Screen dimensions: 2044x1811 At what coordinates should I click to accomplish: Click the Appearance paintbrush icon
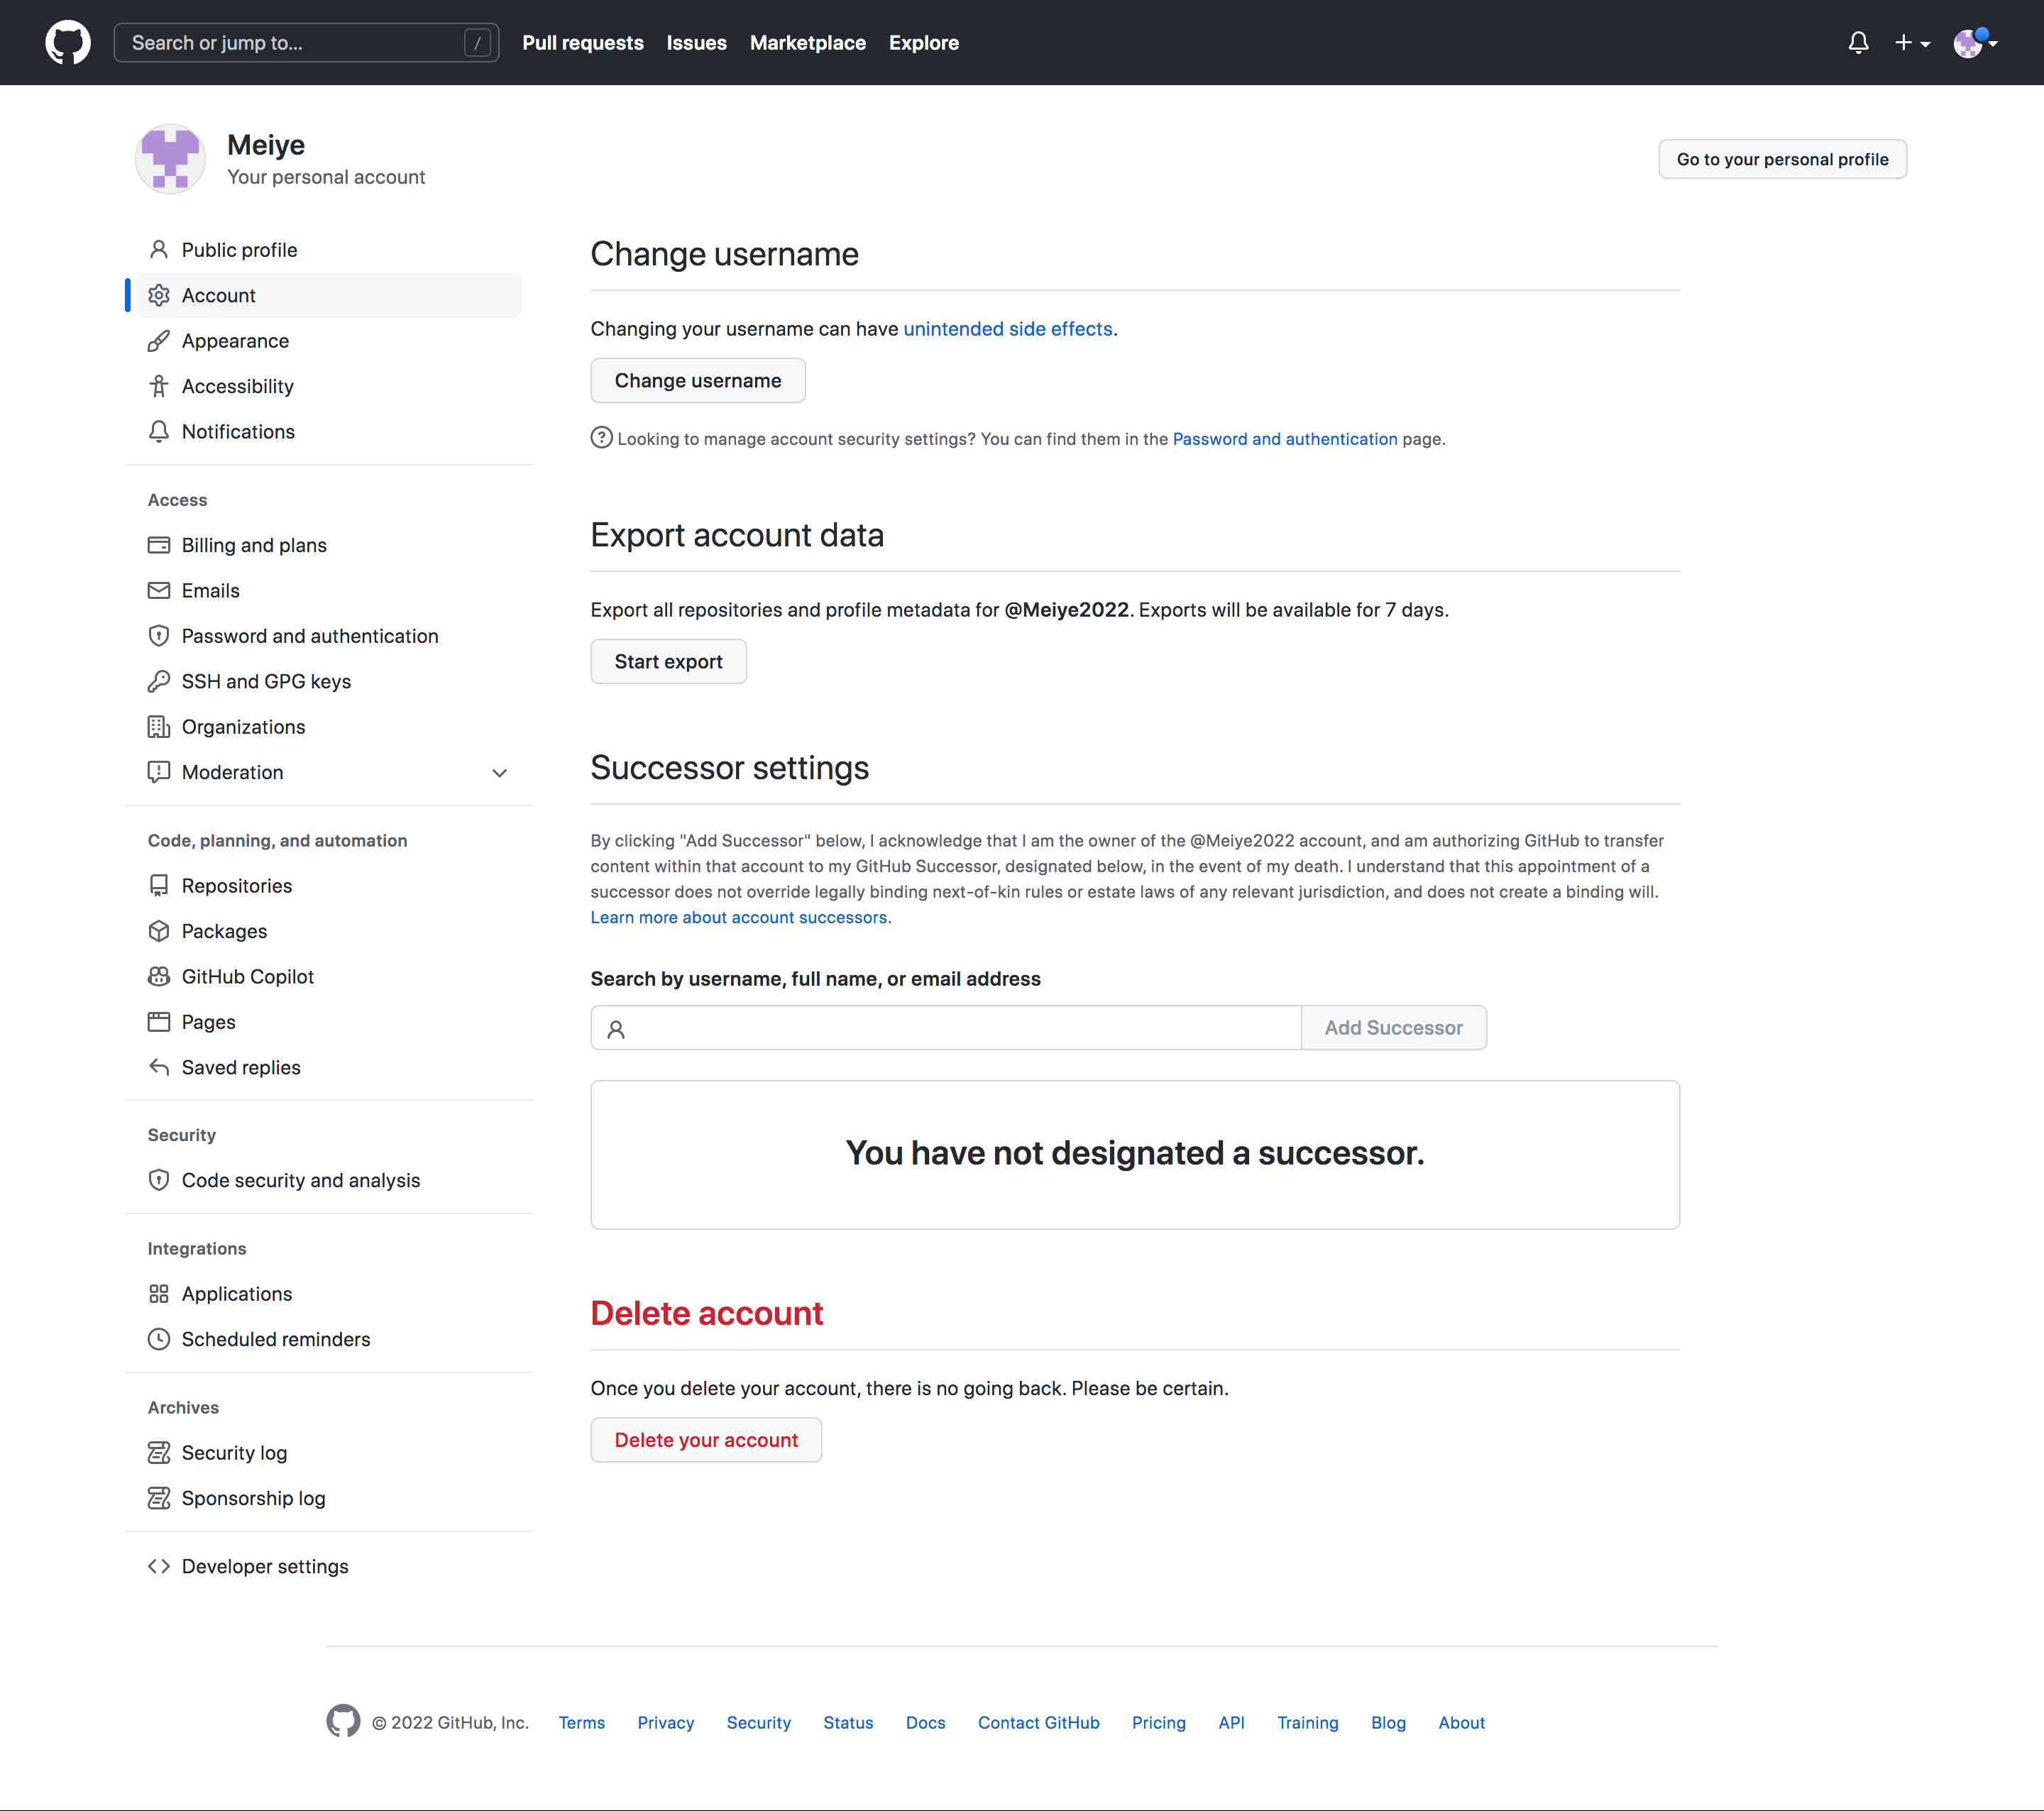pos(159,341)
